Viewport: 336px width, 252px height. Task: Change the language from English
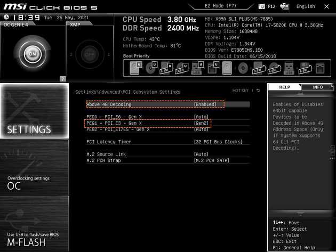(x=306, y=6)
